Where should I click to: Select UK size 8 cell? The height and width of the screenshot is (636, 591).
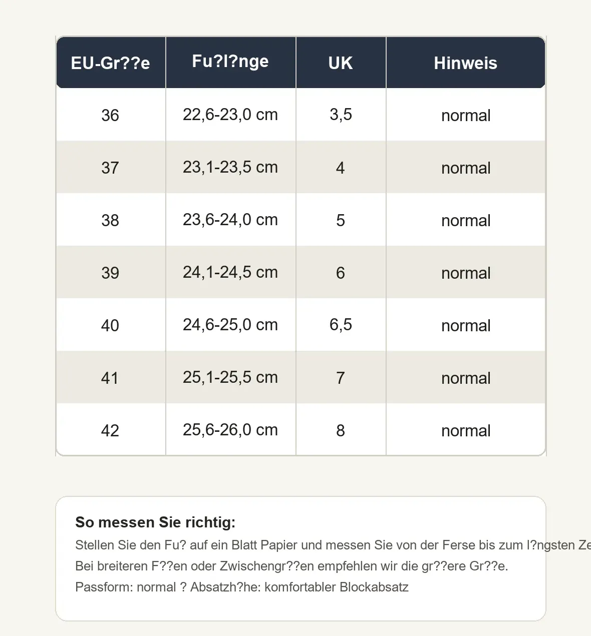click(341, 430)
